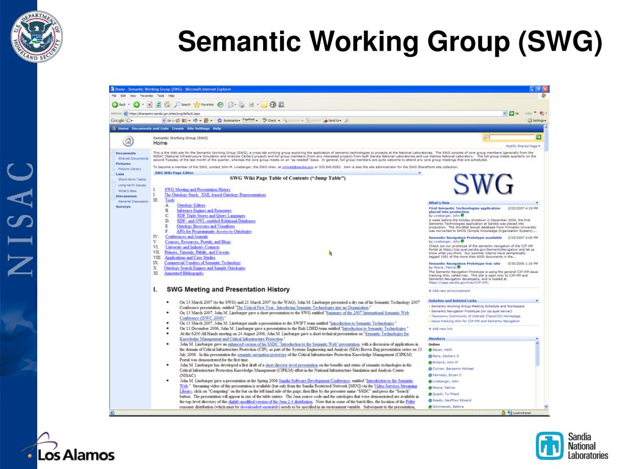Click Lineberger, John in Members list
The image size is (625, 469).
pos(446,381)
